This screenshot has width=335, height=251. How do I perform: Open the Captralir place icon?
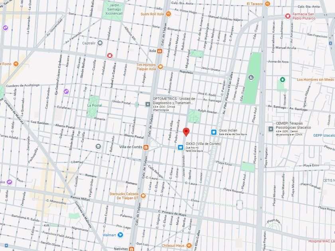[100, 43]
